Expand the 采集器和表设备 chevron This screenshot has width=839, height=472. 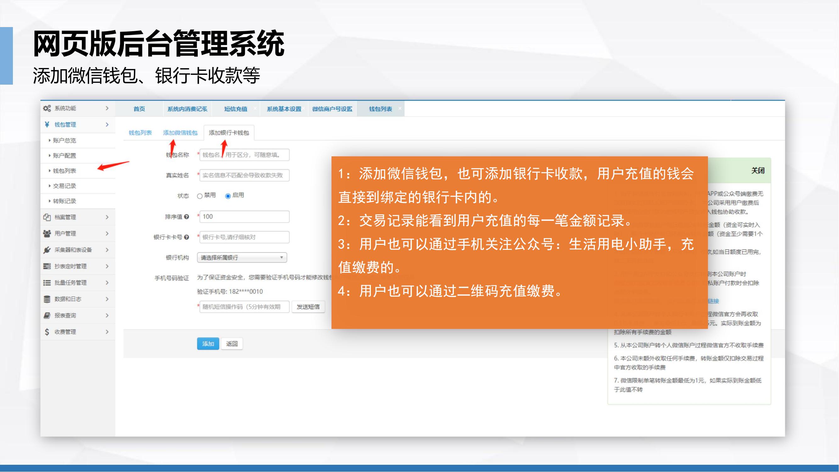point(107,250)
